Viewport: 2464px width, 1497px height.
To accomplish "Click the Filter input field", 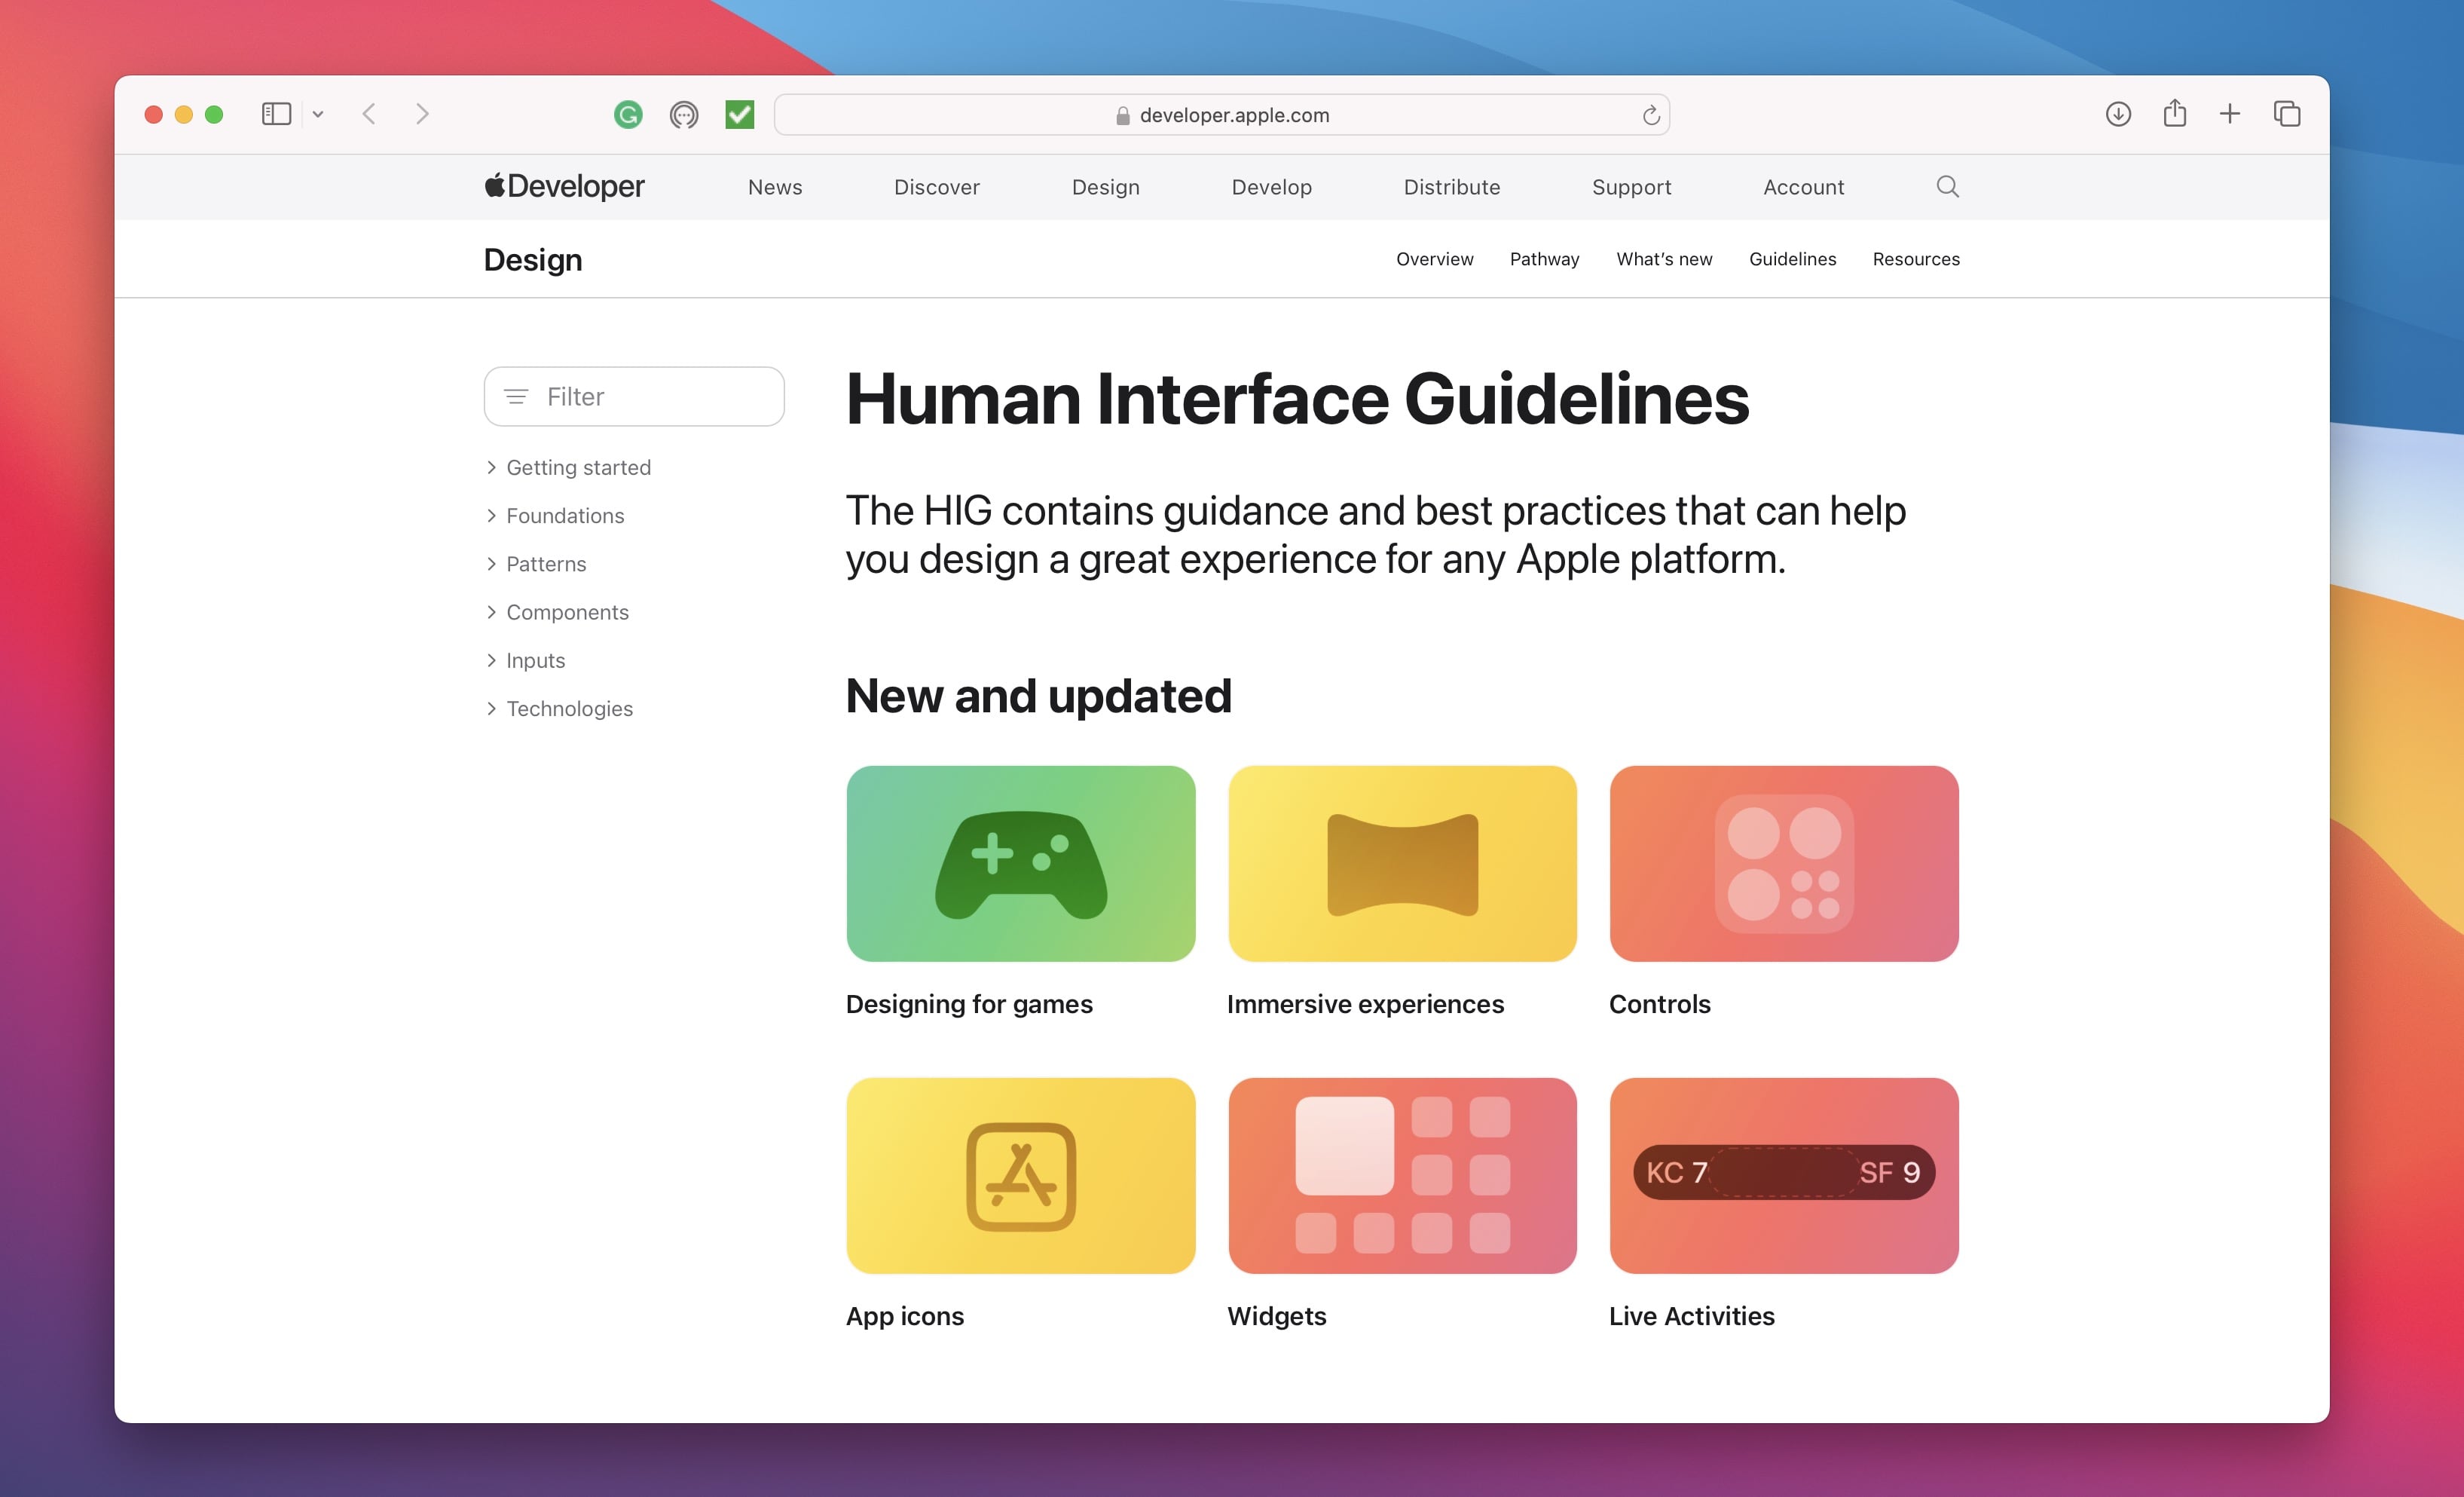I will pyautogui.click(x=634, y=396).
